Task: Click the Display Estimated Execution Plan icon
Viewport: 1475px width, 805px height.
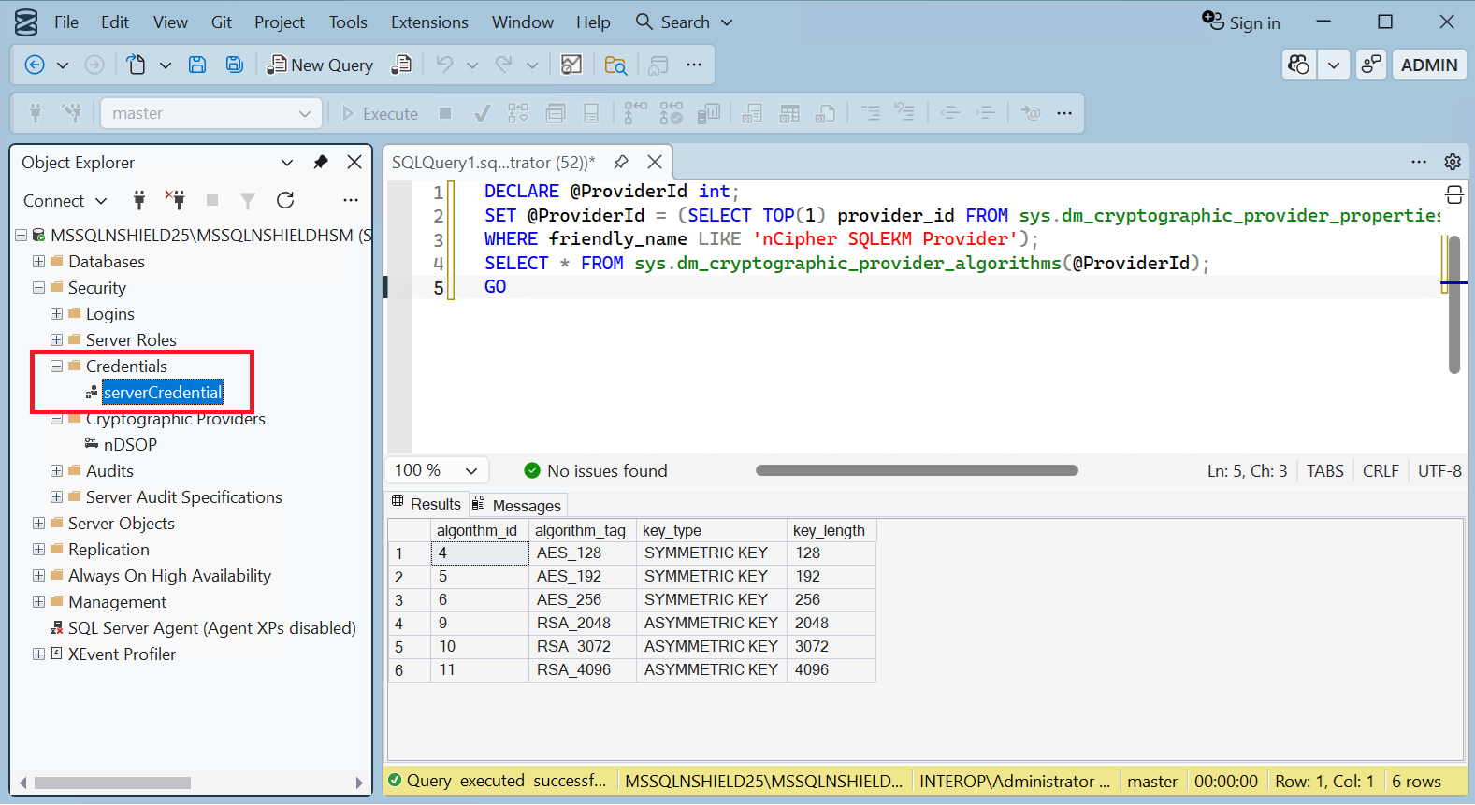Action: 518,113
